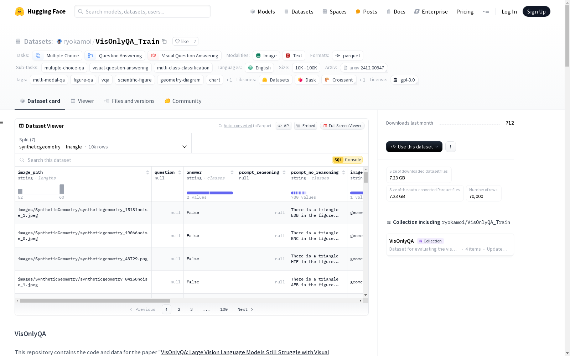Screen dimensions: 570x356
Task: Select the geometry-diagram tag
Action: (x=180, y=80)
